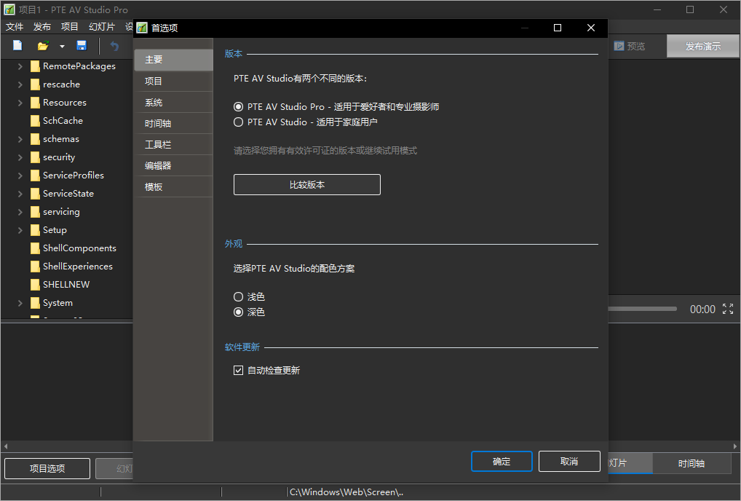This screenshot has height=501, width=741.
Task: Click the 比较版本 compare editions button
Action: click(x=306, y=184)
